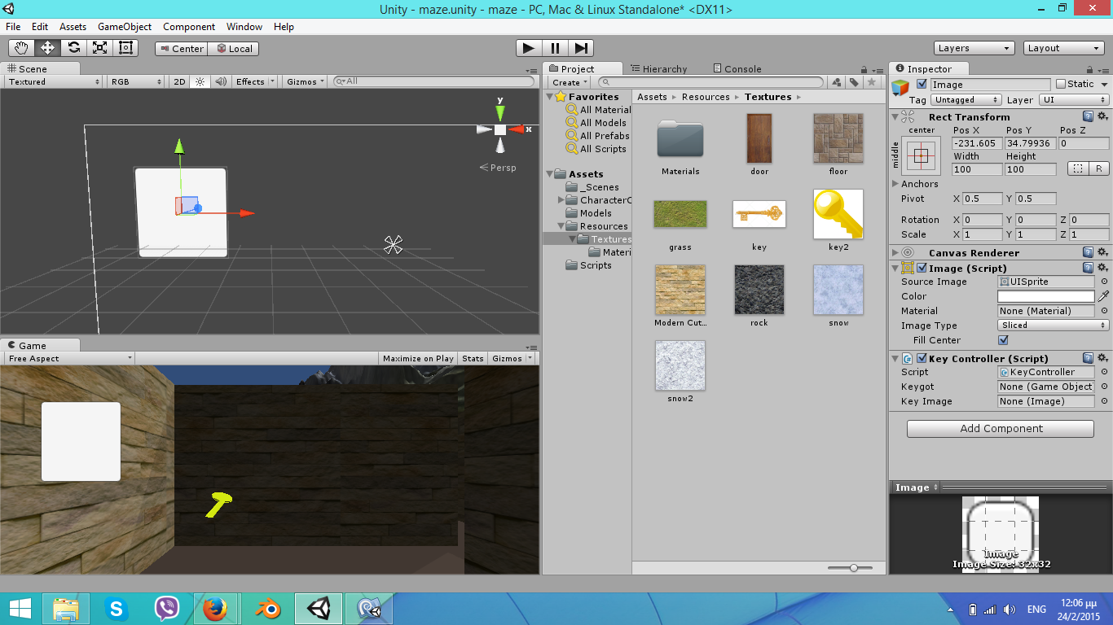The height and width of the screenshot is (625, 1113).
Task: Click the Add Component button
Action: click(x=1001, y=429)
